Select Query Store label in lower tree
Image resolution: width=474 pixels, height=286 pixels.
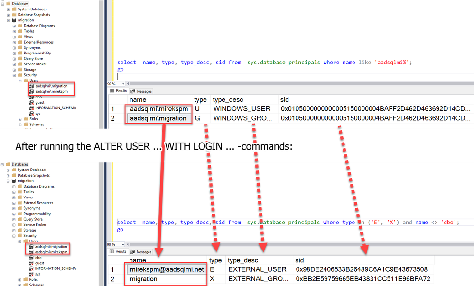point(33,219)
